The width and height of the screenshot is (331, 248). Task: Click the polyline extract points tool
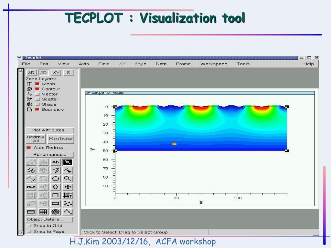68,212
